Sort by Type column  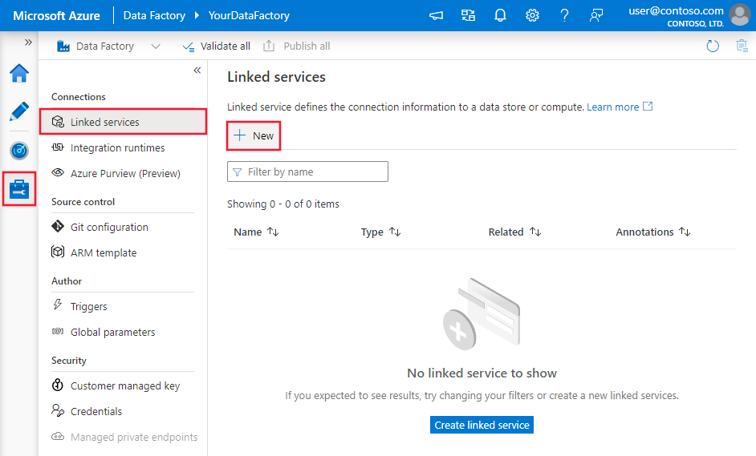[x=381, y=232]
